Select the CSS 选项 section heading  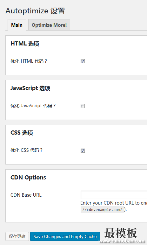pyautogui.click(x=22, y=133)
